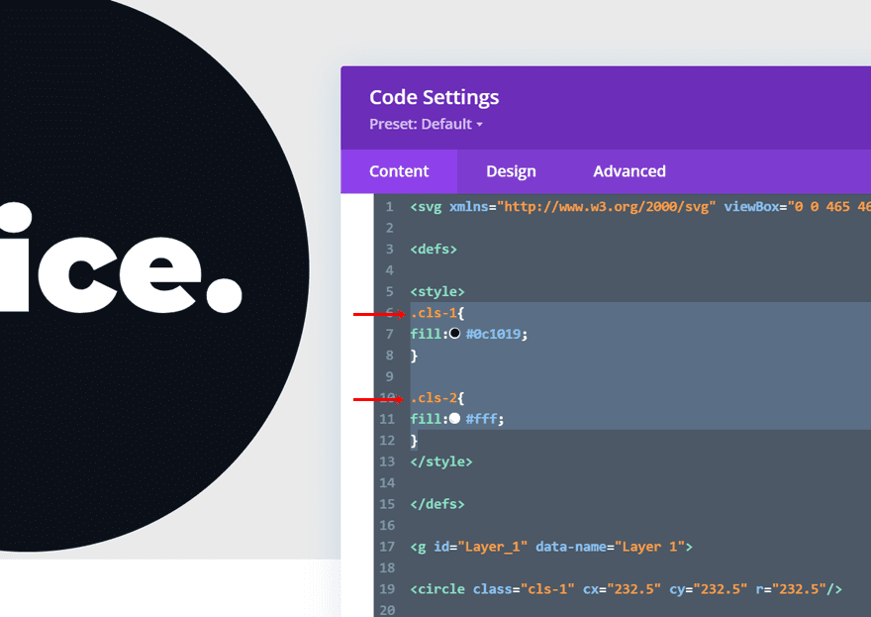Screen dimensions: 871x617
Task: Click the white #fff color swatch
Action: point(455,419)
